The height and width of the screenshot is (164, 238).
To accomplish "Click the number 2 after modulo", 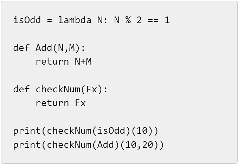I will point(139,20).
